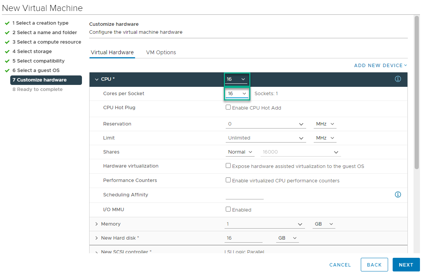
Task: Click the Scheduling Affinity input field
Action: point(244,195)
